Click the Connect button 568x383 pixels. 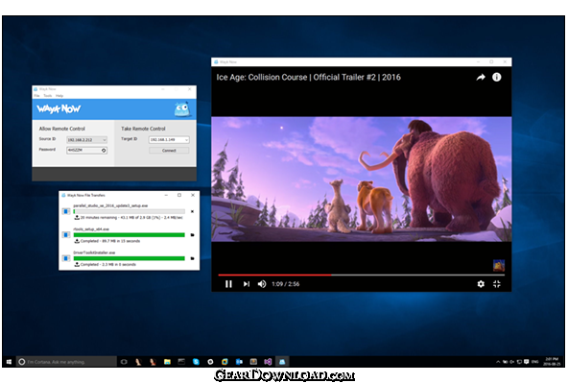[x=169, y=150]
